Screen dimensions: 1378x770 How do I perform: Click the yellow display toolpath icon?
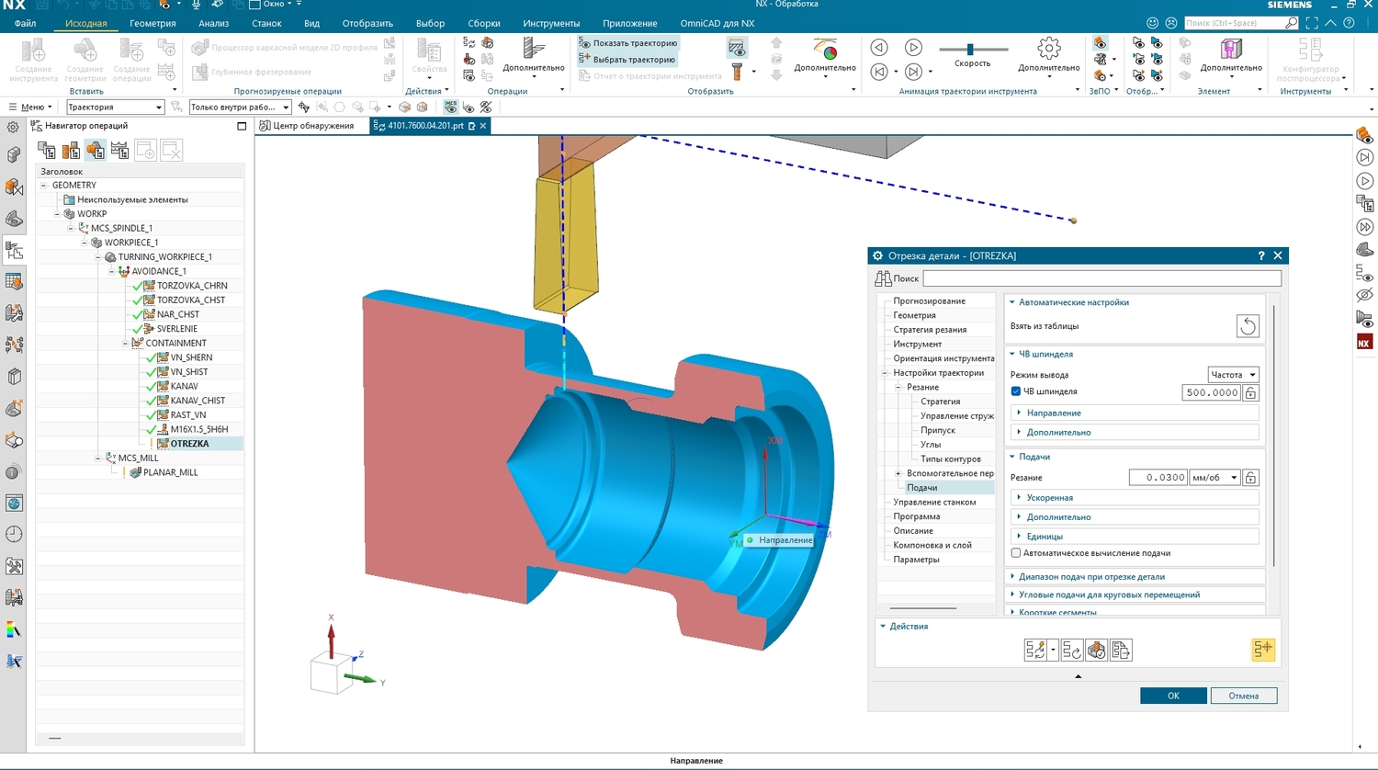tap(1263, 650)
